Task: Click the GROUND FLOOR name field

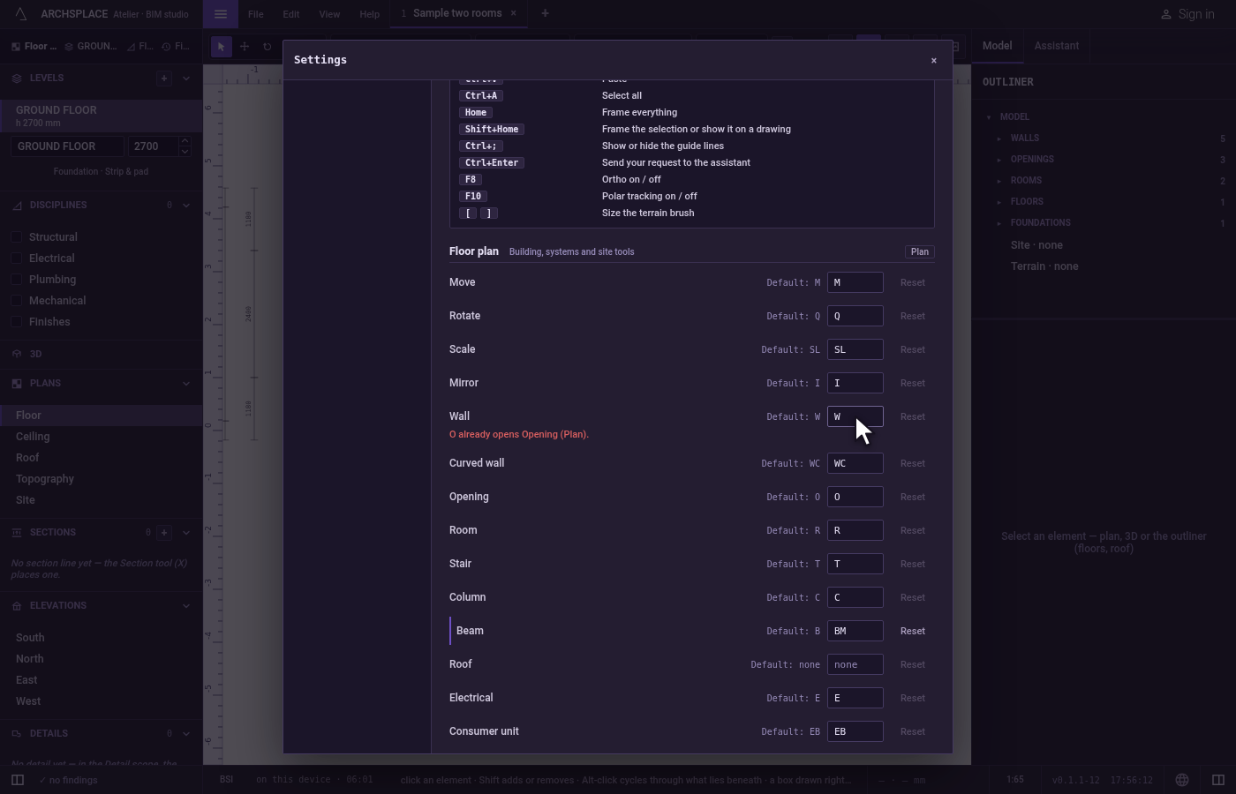Action: click(67, 146)
